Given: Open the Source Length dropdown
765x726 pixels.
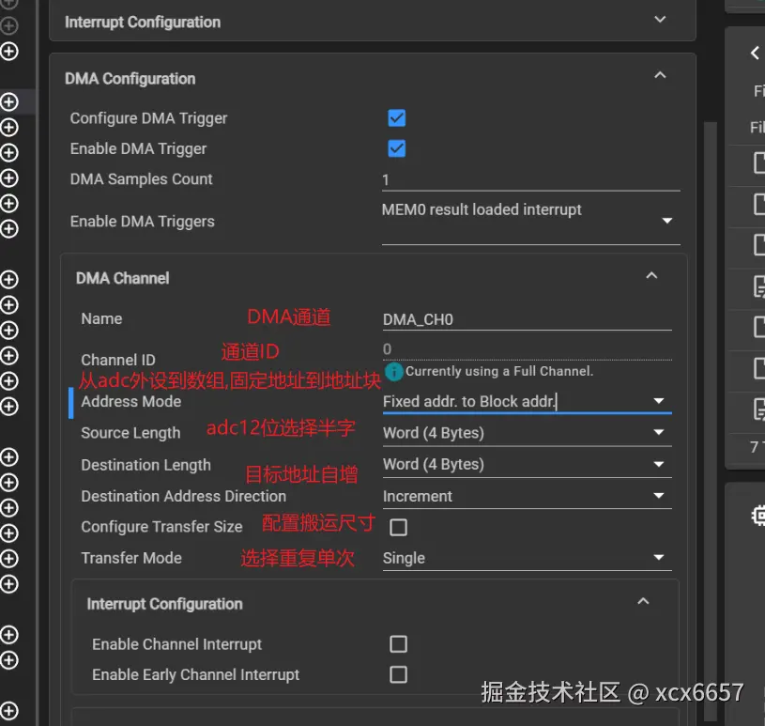Looking at the screenshot, I should [x=527, y=433].
